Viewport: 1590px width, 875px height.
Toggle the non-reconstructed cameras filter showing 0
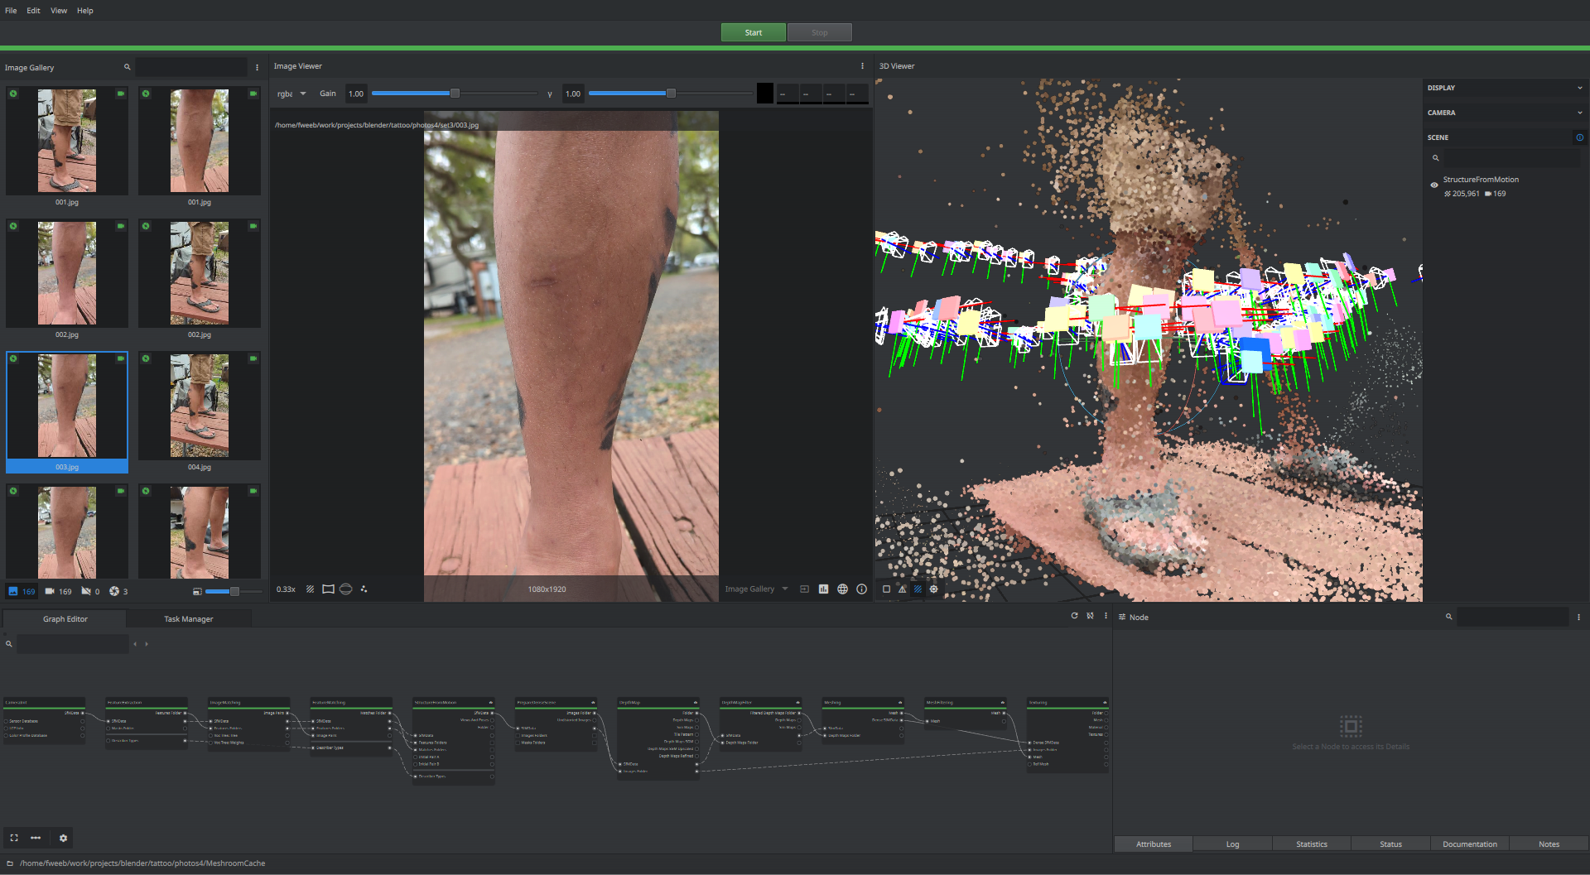(87, 591)
